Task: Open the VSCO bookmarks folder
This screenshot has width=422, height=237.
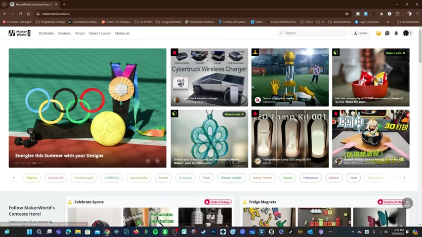Action: 306,22
